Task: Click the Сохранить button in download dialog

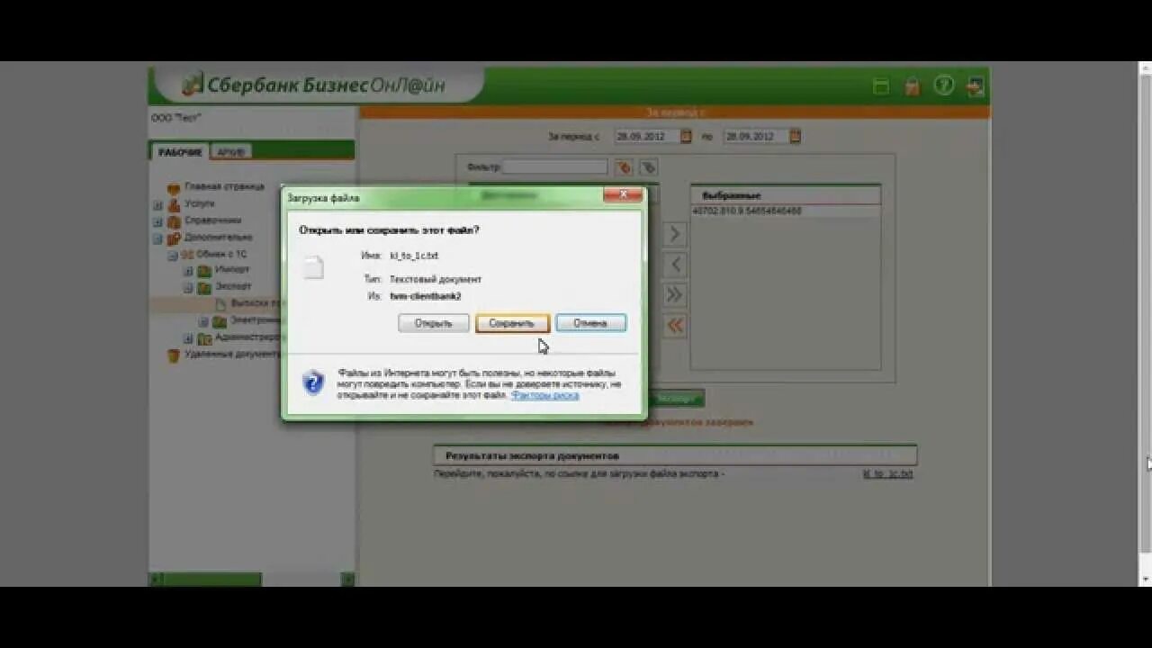Action: (512, 323)
